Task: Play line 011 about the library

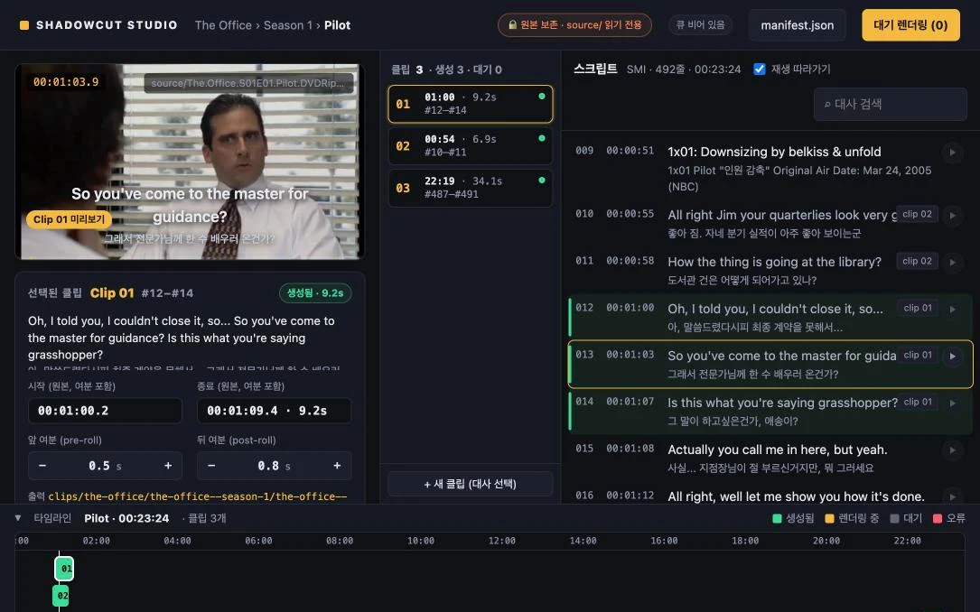Action: point(952,263)
